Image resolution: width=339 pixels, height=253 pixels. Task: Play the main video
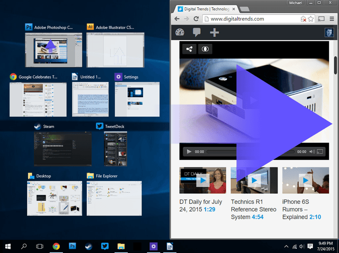[189, 152]
